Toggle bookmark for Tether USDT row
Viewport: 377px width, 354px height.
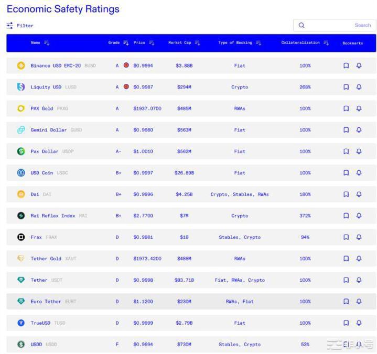coord(346,280)
